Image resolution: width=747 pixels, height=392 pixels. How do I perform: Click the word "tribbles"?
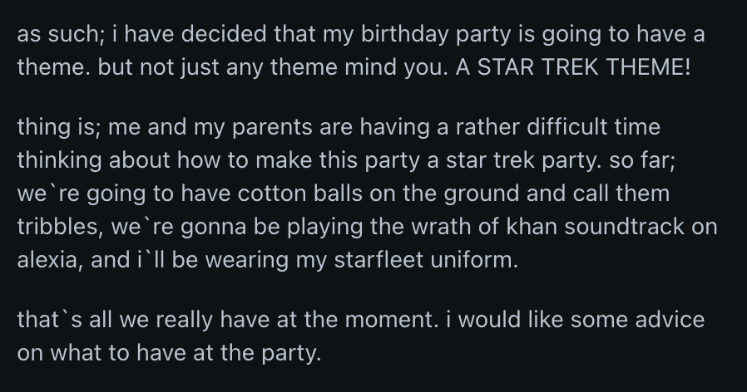pos(54,229)
